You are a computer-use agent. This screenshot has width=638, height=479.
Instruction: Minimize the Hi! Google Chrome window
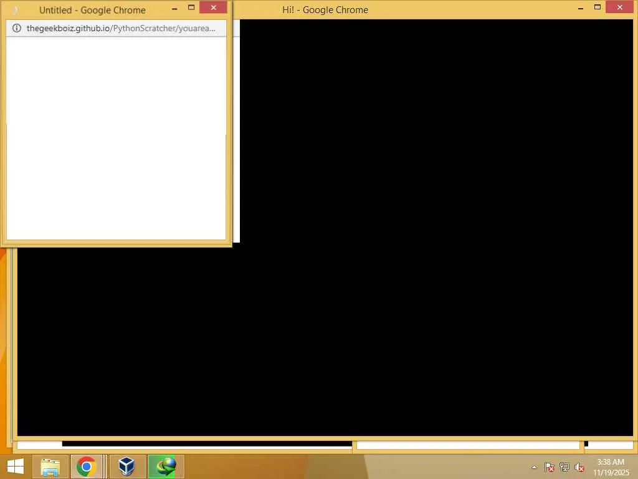(x=581, y=7)
